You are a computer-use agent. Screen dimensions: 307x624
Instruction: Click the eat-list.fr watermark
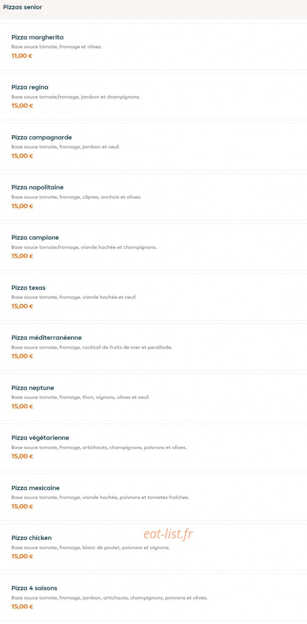[168, 534]
